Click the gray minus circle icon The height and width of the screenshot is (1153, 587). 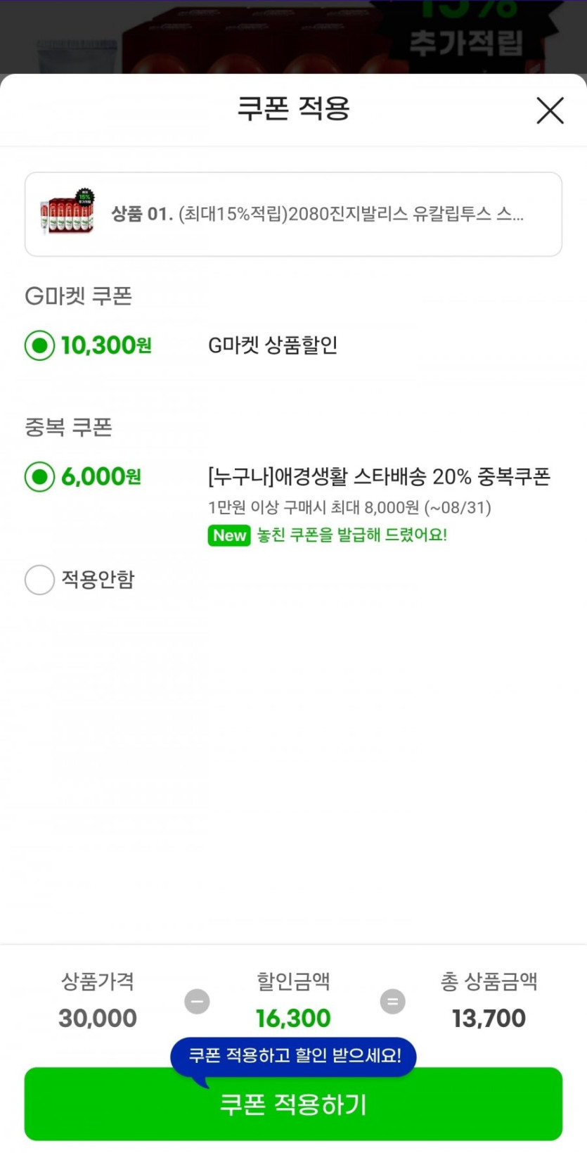197,1001
